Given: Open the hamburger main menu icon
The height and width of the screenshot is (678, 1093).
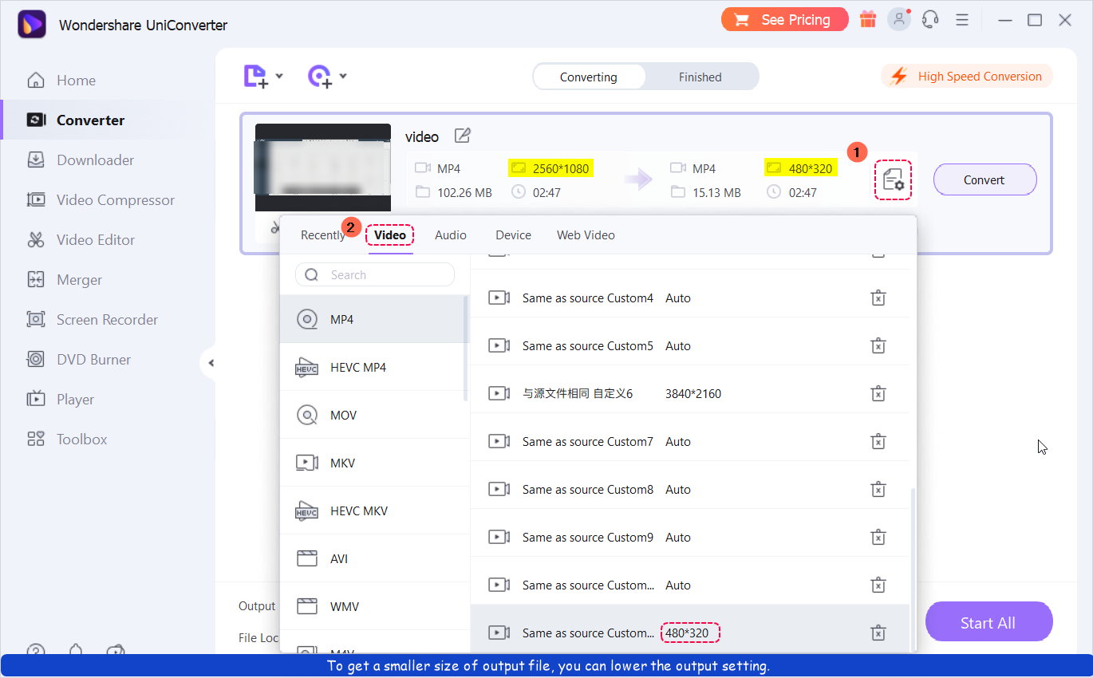Looking at the screenshot, I should 962,20.
